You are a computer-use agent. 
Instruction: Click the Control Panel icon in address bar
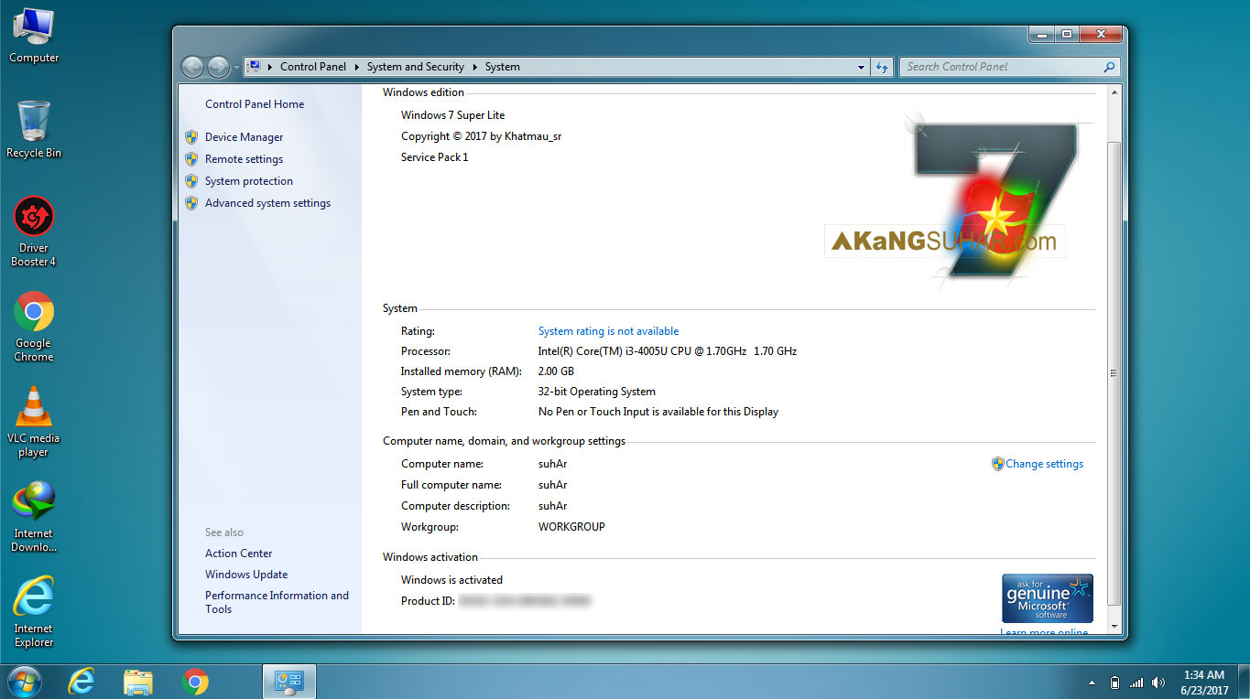[255, 67]
